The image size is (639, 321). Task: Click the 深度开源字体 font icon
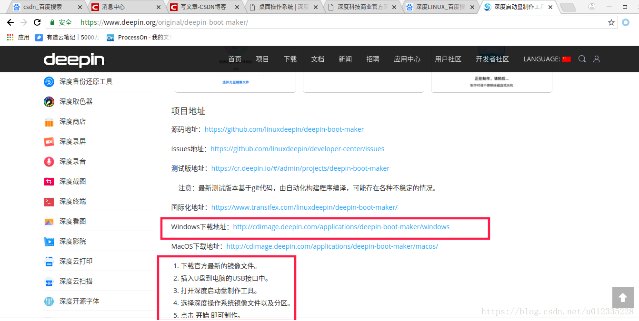[x=49, y=302]
